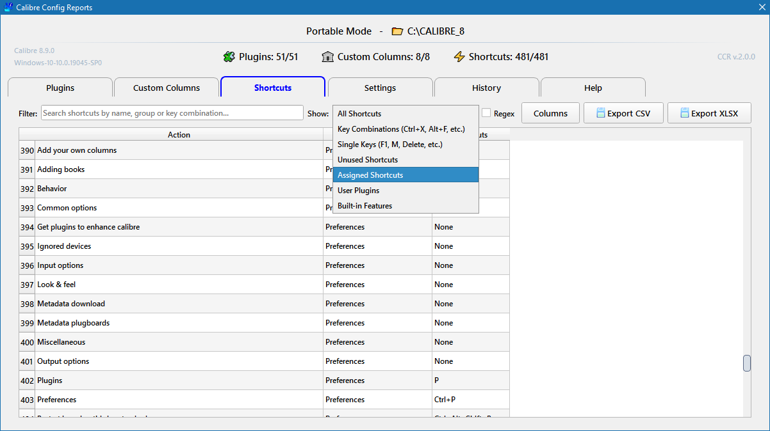Open the Custom Columns tab

click(167, 88)
